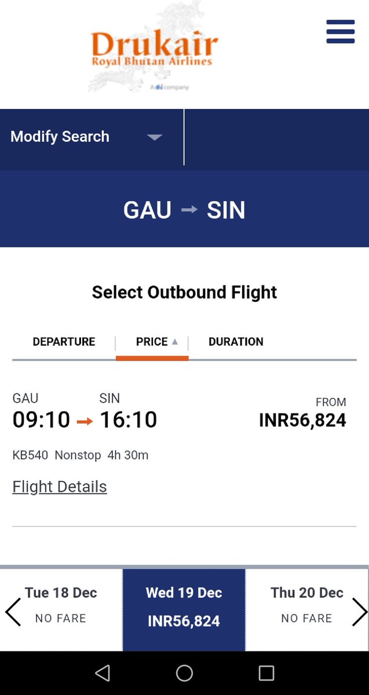Viewport: 369px width, 695px height.
Task: Open the hamburger menu icon
Action: (341, 31)
